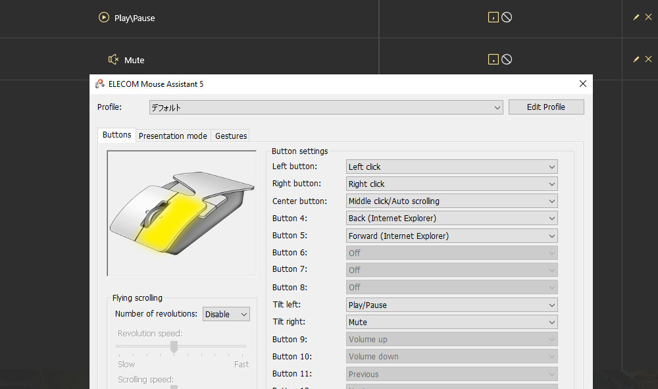
Task: Click the prohibited circle icon in Play\Pause row
Action: point(507,17)
